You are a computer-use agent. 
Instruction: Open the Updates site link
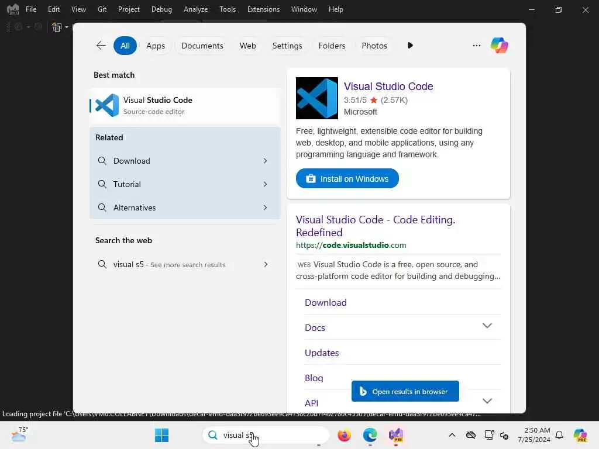[x=322, y=353]
